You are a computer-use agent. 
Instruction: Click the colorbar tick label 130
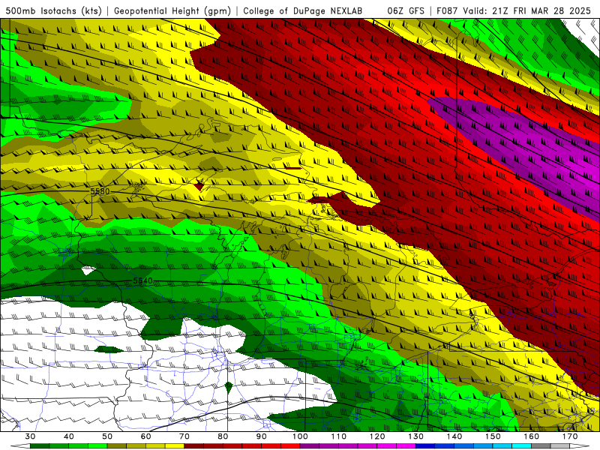tap(416, 436)
